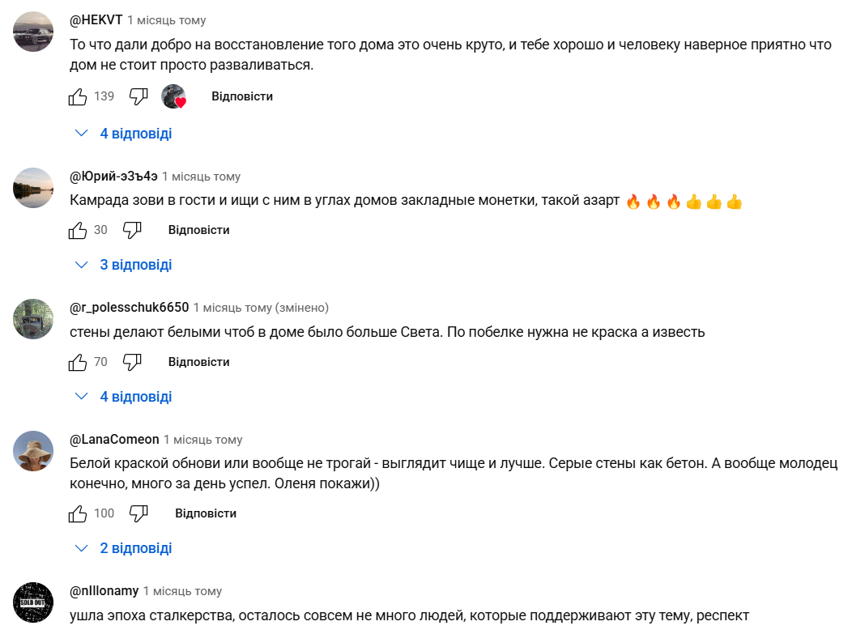Like the comment by @LanaComeon
848x630 pixels.
pos(77,513)
